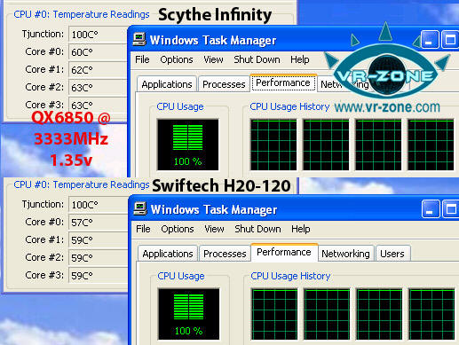Open Options menu in lower Task Manager
Image resolution: width=459 pixels, height=345 pixels.
click(178, 229)
